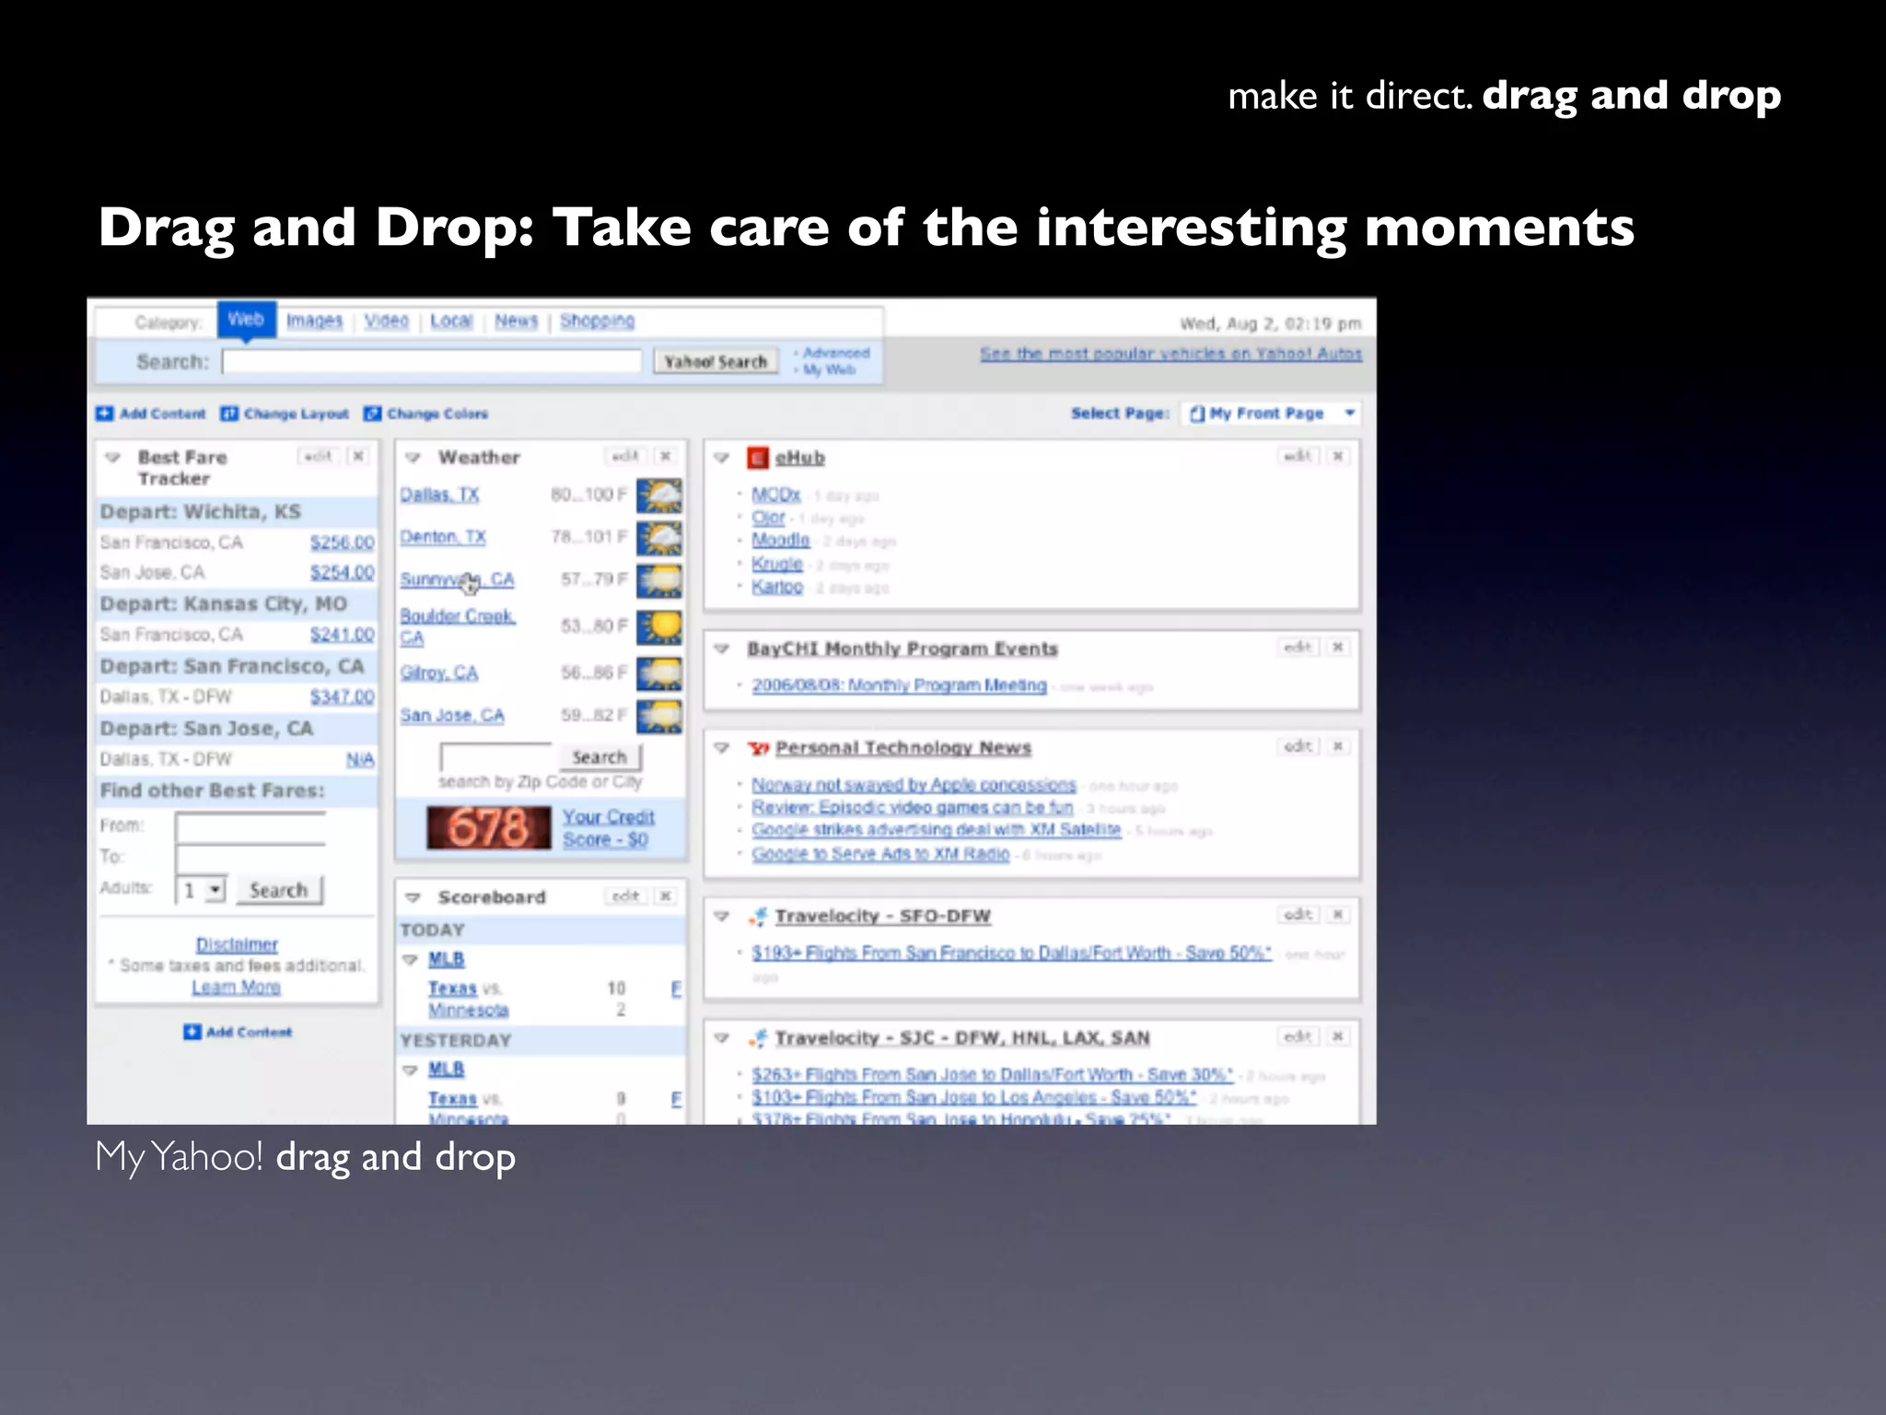Click the San Jose, CA weather icon
Viewport: 1886px width, 1415px height.
coord(659,716)
